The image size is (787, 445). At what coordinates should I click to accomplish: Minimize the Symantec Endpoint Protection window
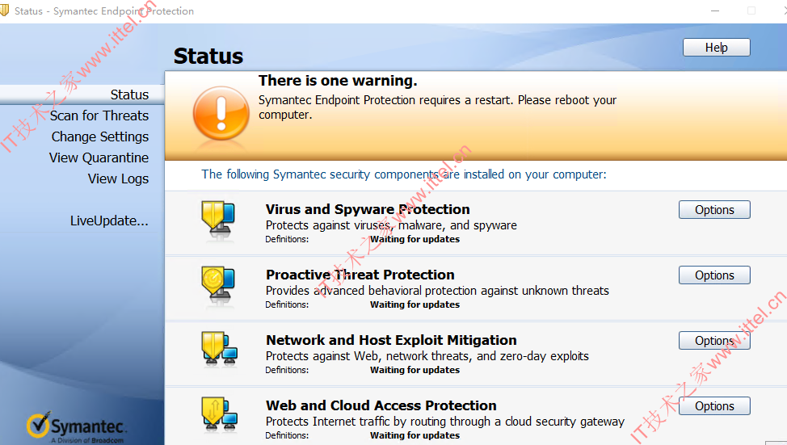(x=715, y=10)
